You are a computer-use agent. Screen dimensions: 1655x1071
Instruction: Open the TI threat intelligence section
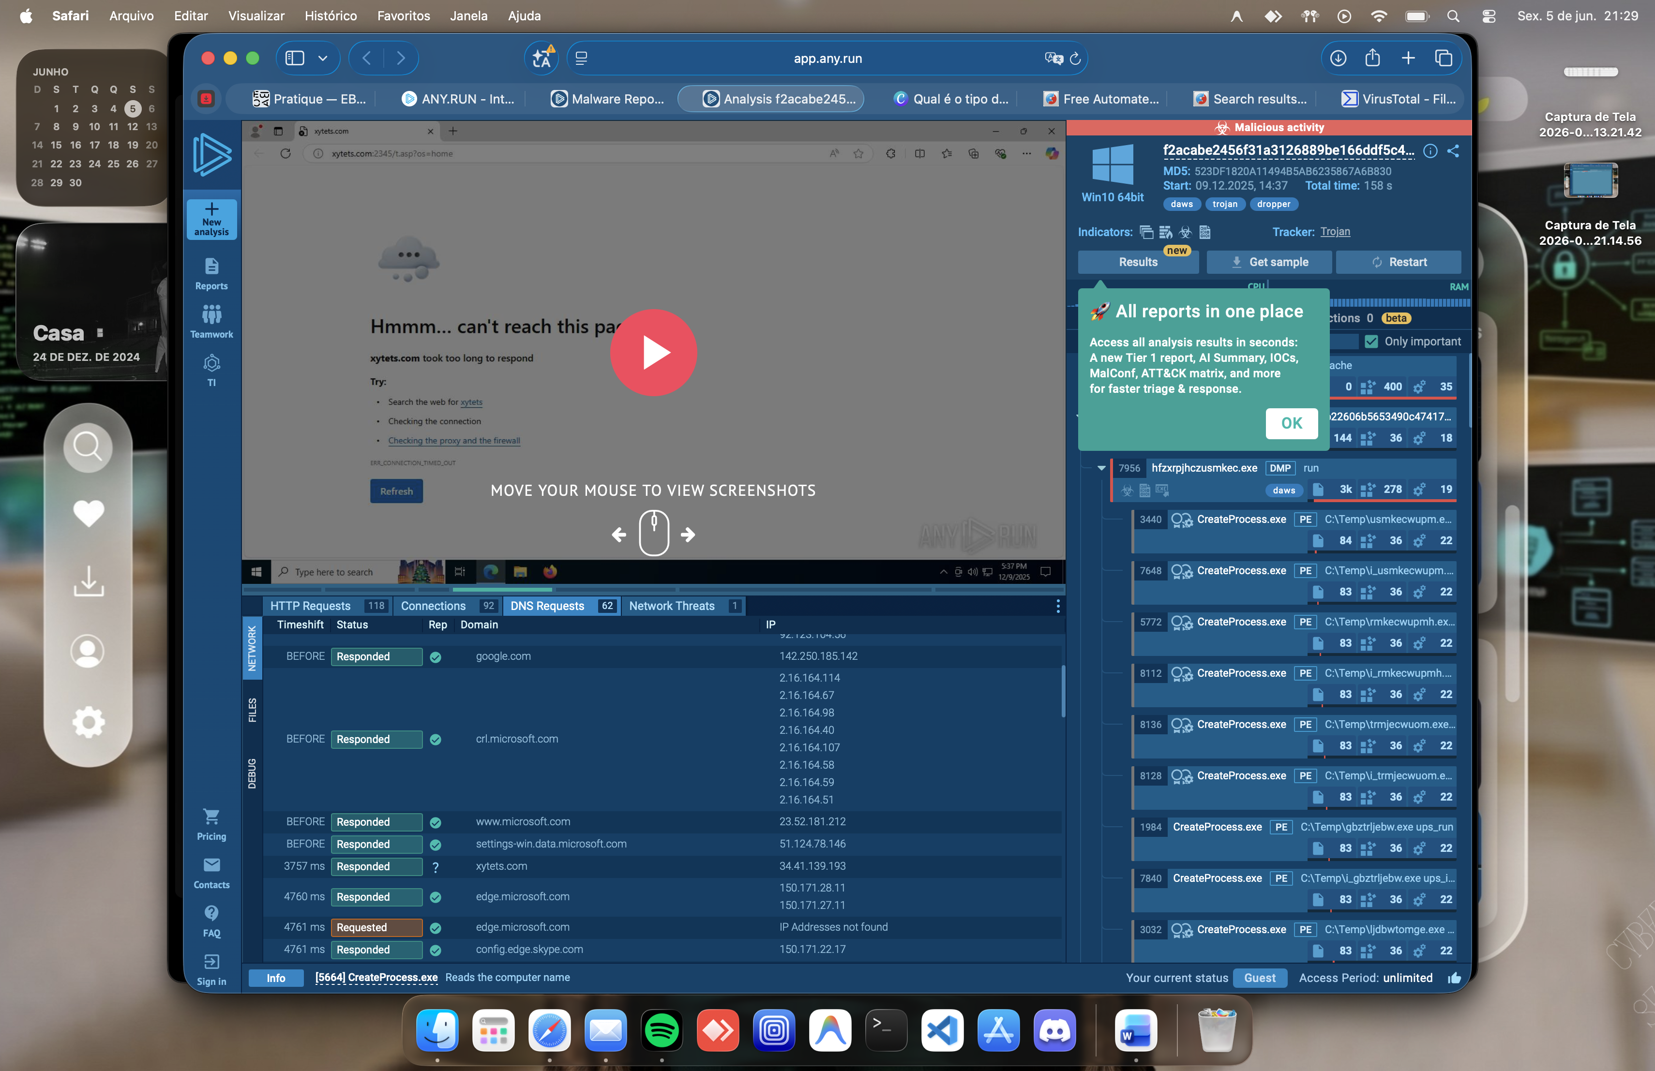(x=211, y=370)
